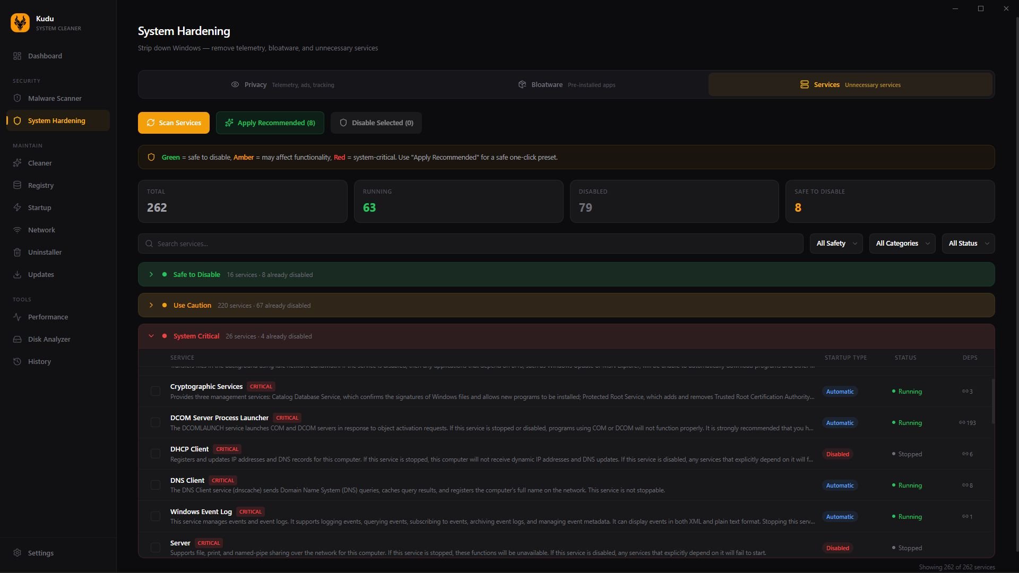This screenshot has height=573, width=1019.
Task: Click dependency link icon for DCOM Server Process Launcher
Action: coord(962,423)
